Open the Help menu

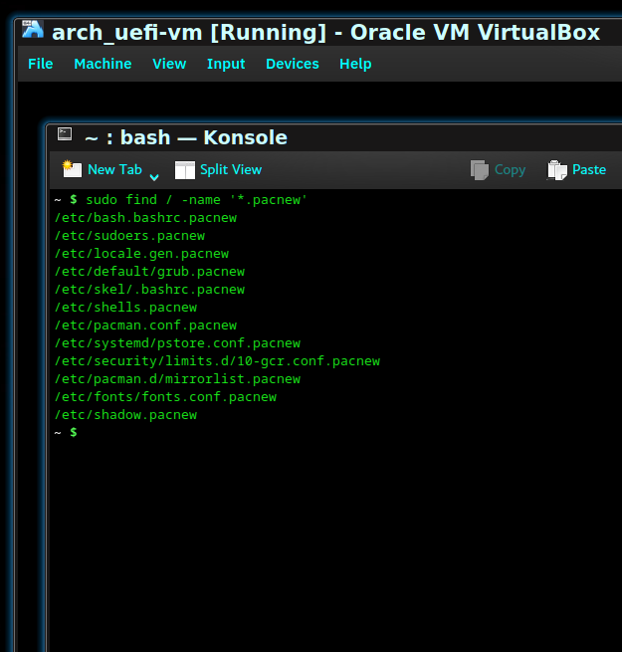[x=355, y=65]
